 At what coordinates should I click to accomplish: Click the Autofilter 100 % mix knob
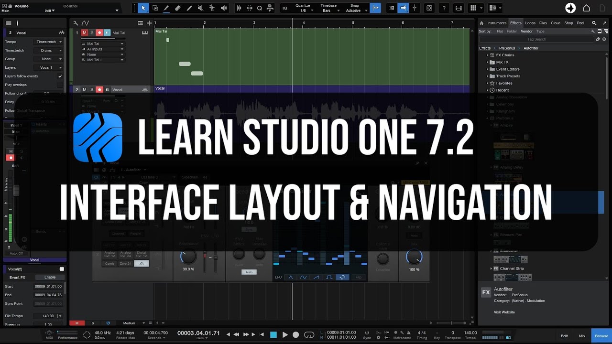pyautogui.click(x=414, y=257)
